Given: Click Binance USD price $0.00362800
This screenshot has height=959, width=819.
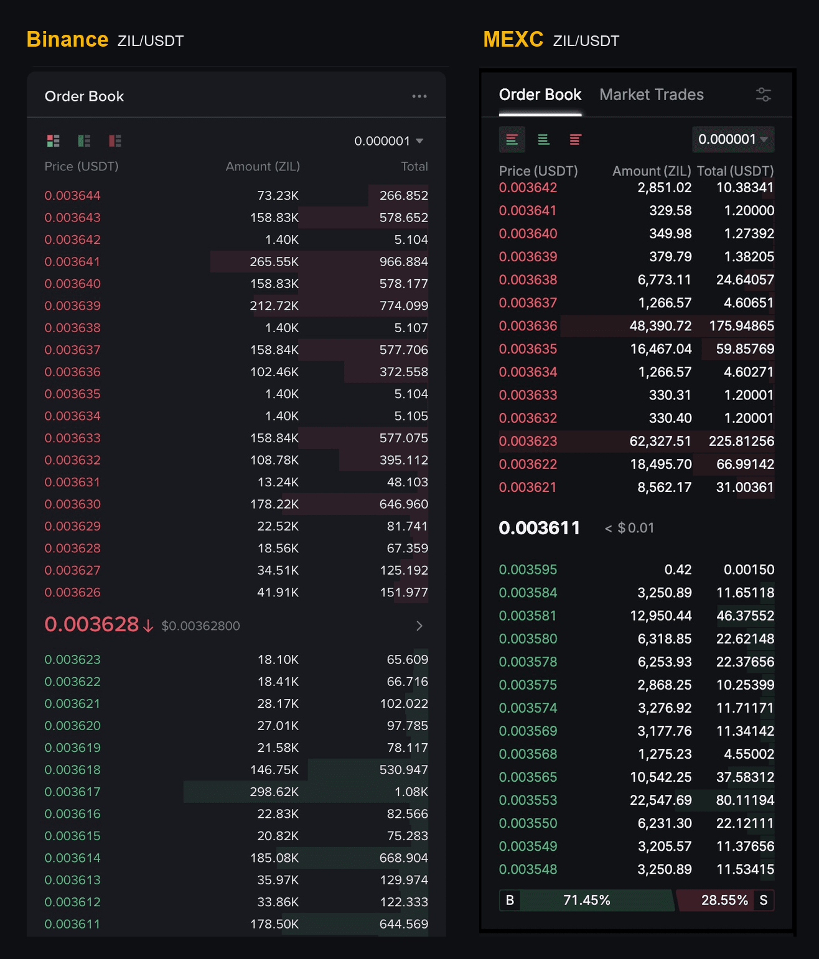Looking at the screenshot, I should [x=200, y=626].
